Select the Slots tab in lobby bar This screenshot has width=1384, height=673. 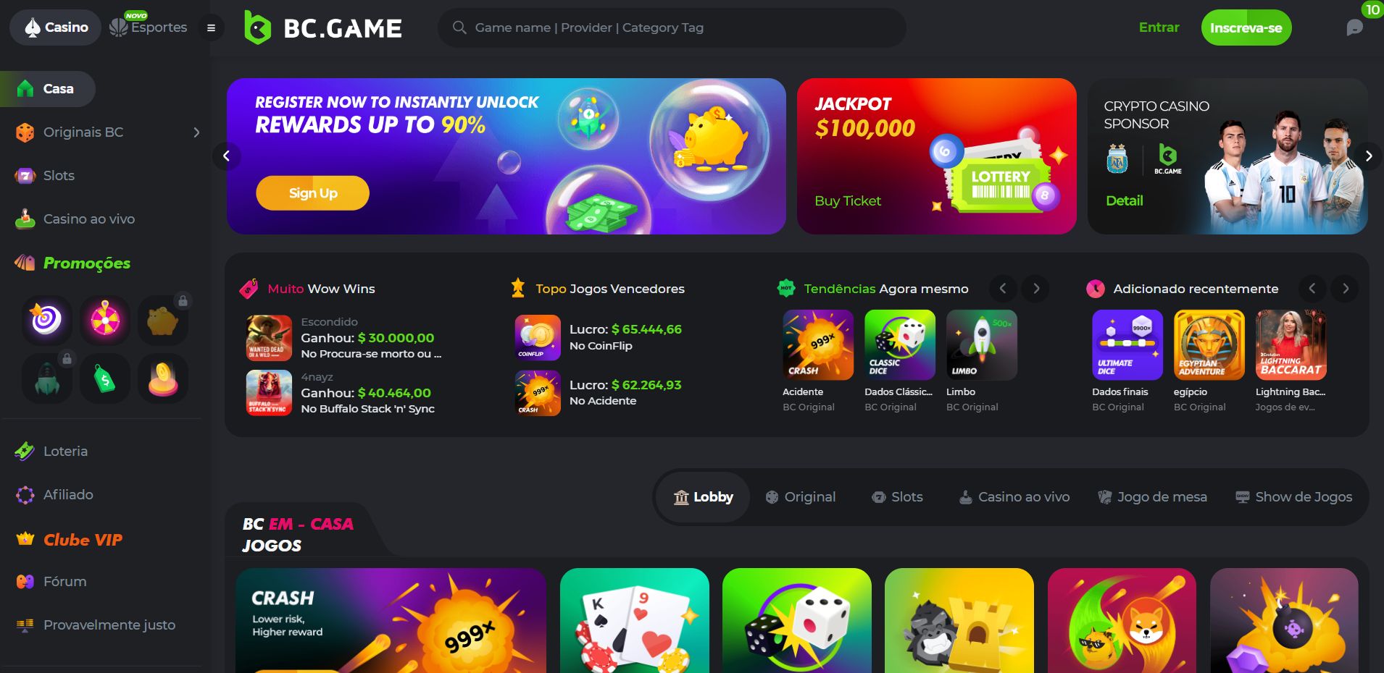[x=897, y=497]
